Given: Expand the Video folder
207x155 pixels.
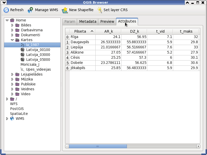Looking at the screenshot, I should (12, 94).
